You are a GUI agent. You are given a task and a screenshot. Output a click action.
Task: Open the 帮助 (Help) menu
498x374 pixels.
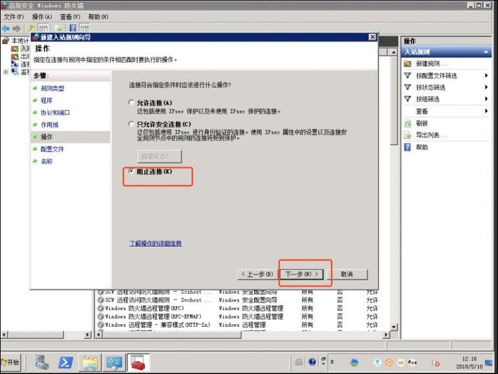tap(98, 16)
